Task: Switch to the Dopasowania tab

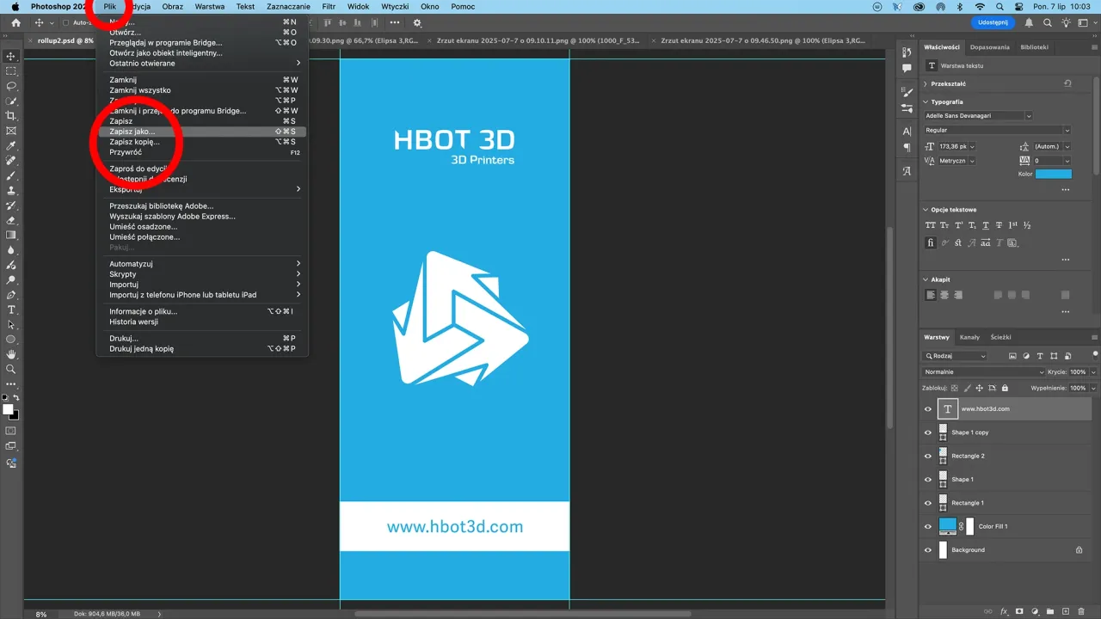Action: point(989,47)
